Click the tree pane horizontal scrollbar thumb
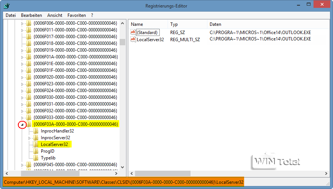 (x=50, y=173)
